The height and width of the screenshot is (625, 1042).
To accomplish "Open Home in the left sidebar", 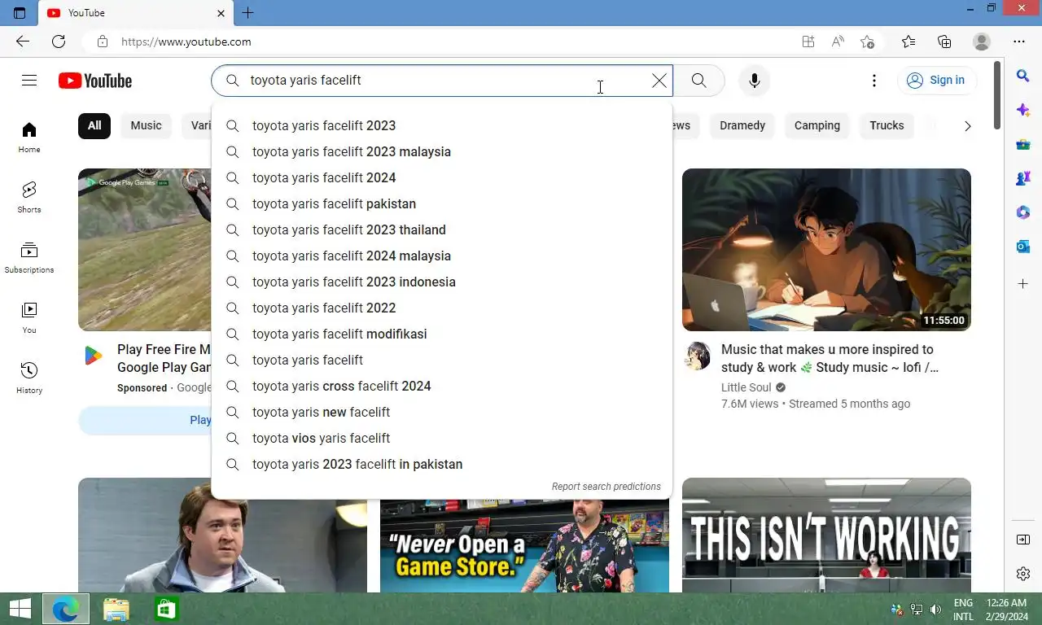I will coord(29,138).
